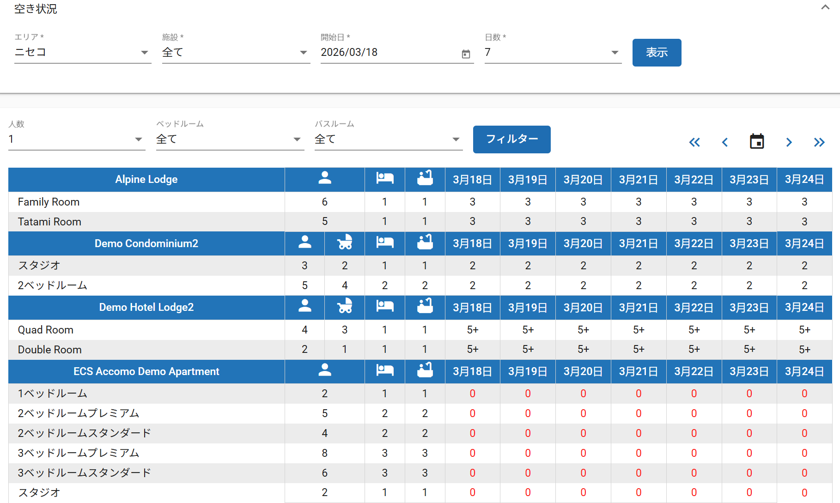The image size is (840, 503).
Task: Open the calendar icon next to navigation arrows
Action: pos(756,142)
